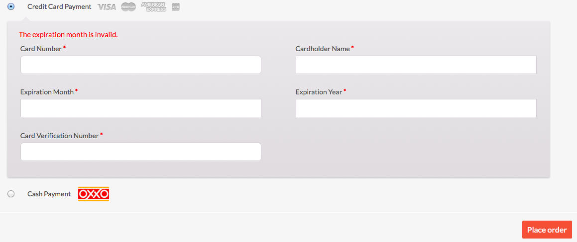577x242 pixels.
Task: Click the JCB card logo
Action: [x=176, y=6]
